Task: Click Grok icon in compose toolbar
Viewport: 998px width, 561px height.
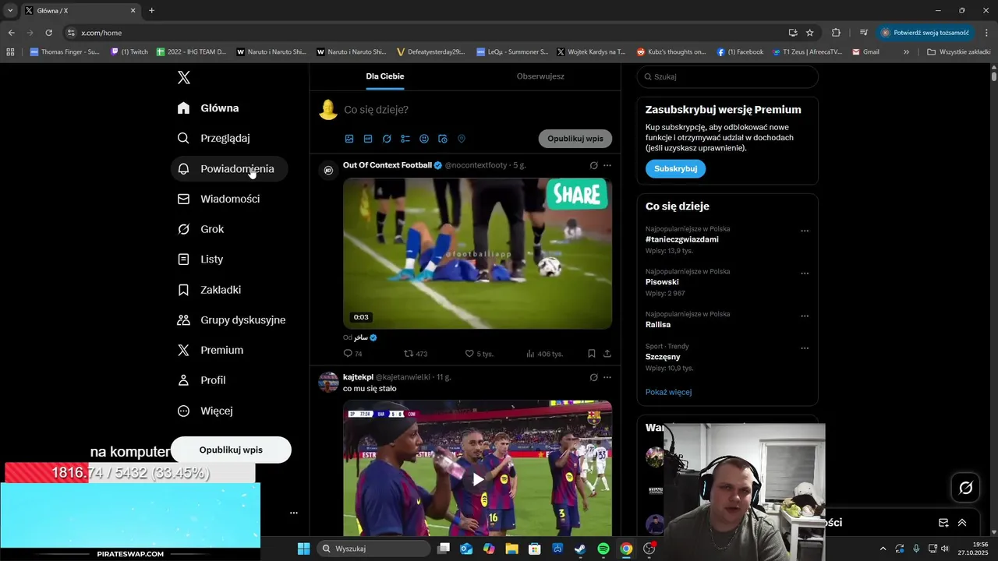Action: pos(387,139)
